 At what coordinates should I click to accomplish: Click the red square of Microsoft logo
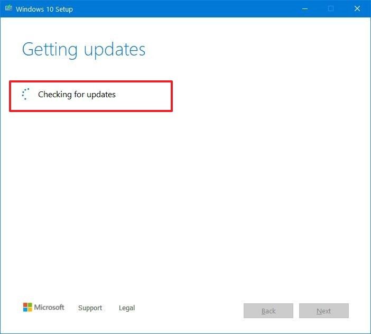25,305
